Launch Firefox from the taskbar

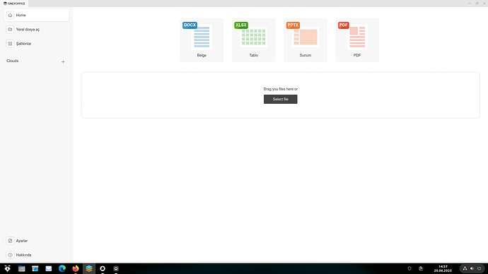click(76, 269)
